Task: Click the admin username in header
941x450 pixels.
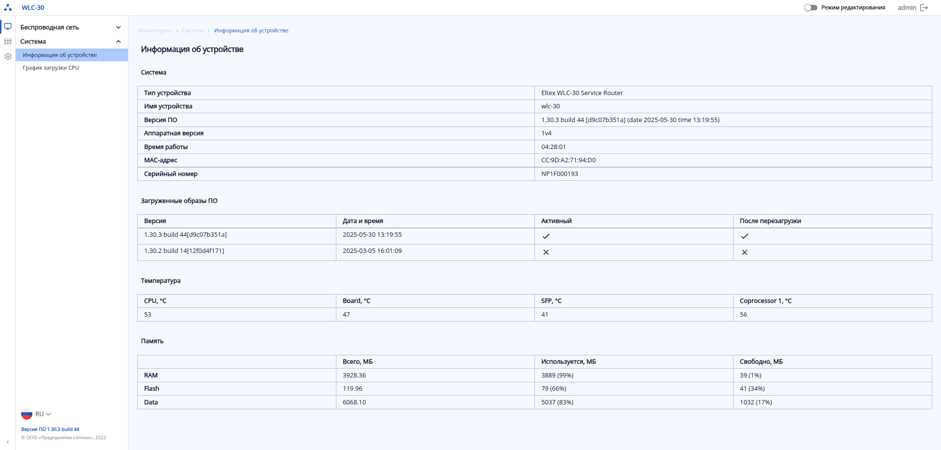Action: 907,7
